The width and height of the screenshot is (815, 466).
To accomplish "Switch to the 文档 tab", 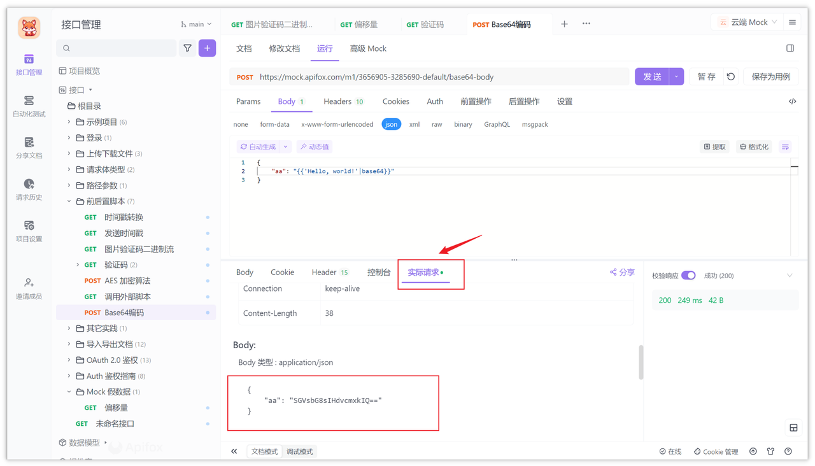I will (x=244, y=49).
